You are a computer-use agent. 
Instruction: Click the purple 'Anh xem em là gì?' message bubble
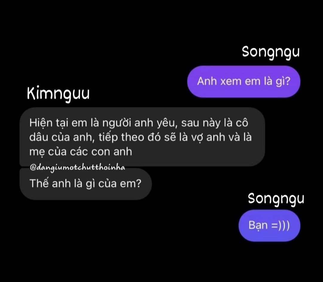[x=244, y=82]
